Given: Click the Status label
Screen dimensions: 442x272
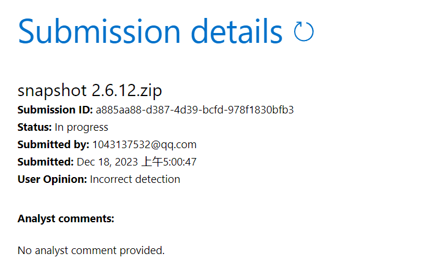Looking at the screenshot, I should [x=35, y=127].
